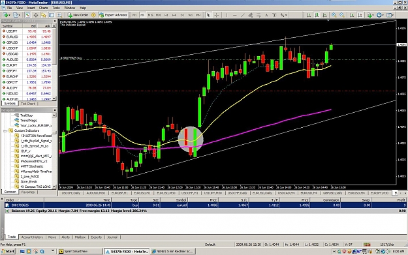Open the Templates dropdown

(390, 15)
